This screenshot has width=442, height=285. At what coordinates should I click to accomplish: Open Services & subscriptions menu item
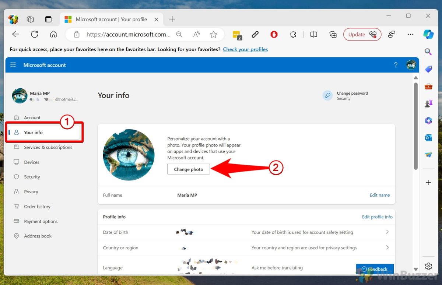(x=48, y=147)
